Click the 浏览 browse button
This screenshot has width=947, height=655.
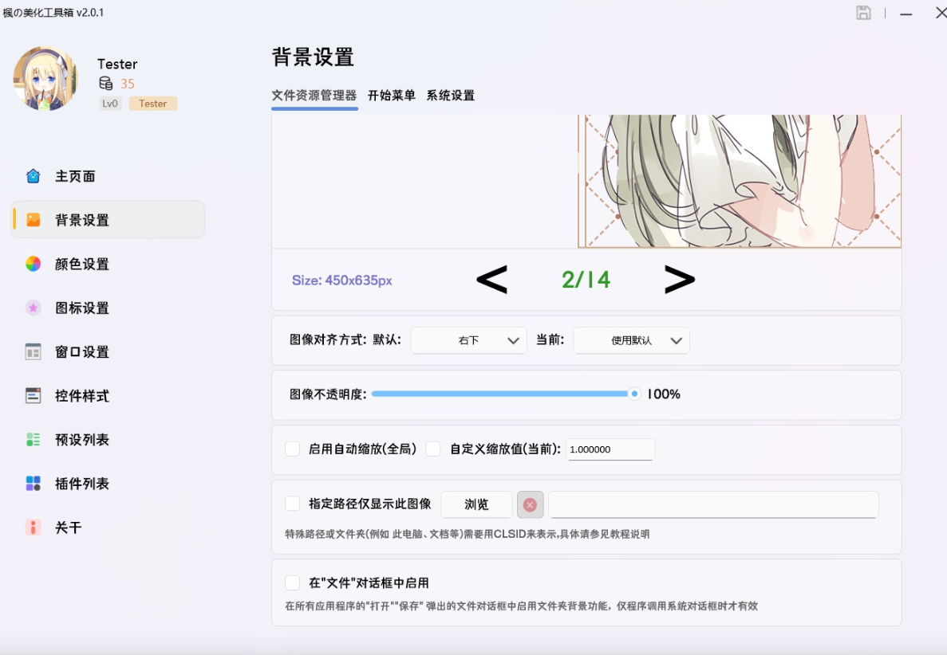pyautogui.click(x=476, y=505)
